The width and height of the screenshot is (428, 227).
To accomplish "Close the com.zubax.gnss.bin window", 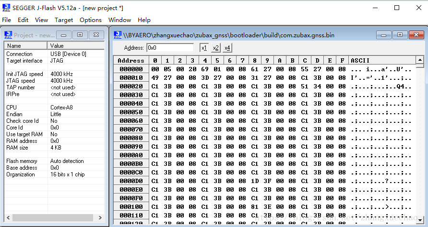I will point(416,35).
